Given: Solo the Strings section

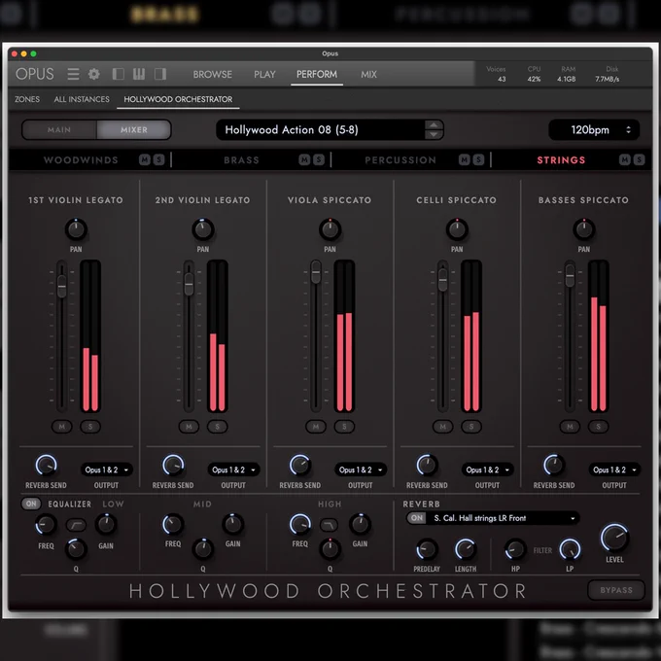Looking at the screenshot, I should pyautogui.click(x=639, y=159).
